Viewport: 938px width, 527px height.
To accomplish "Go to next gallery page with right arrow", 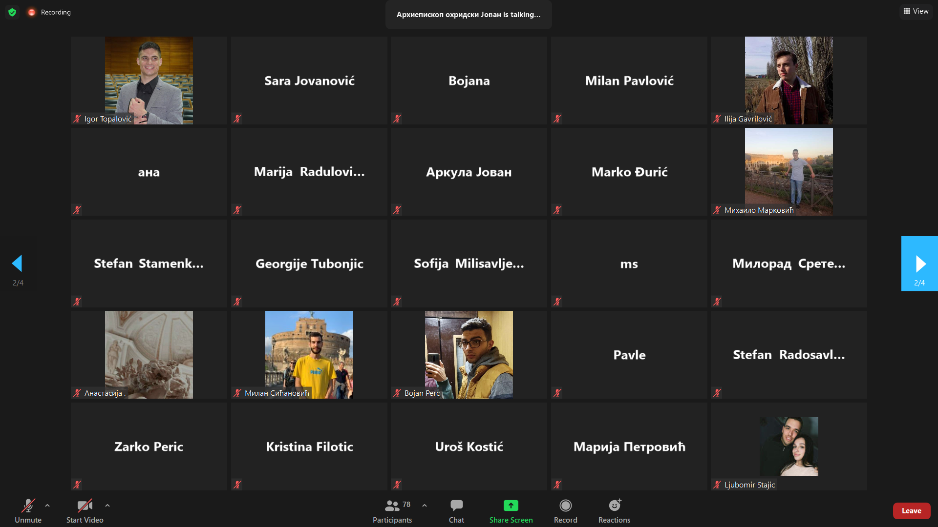I will (x=920, y=264).
